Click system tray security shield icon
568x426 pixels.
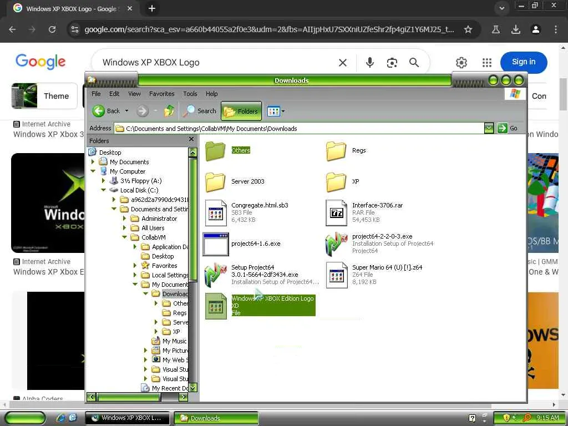(x=506, y=418)
